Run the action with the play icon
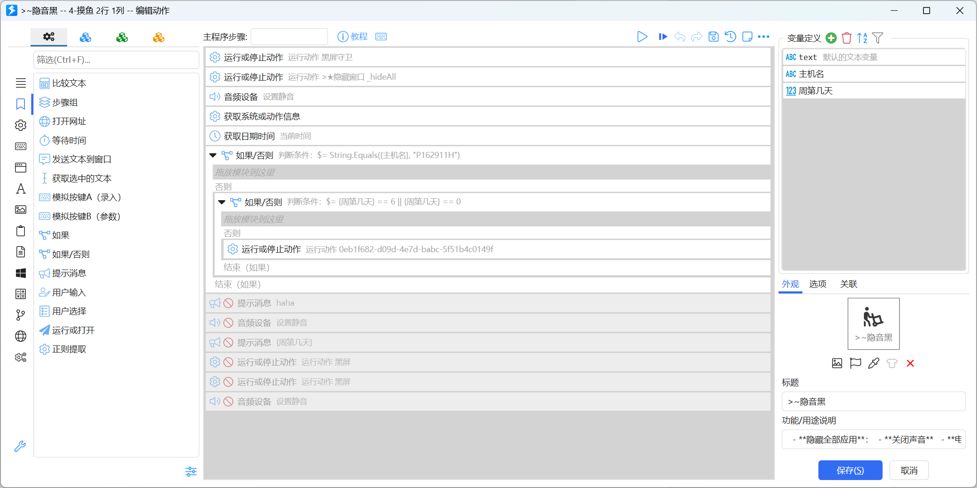 (642, 37)
